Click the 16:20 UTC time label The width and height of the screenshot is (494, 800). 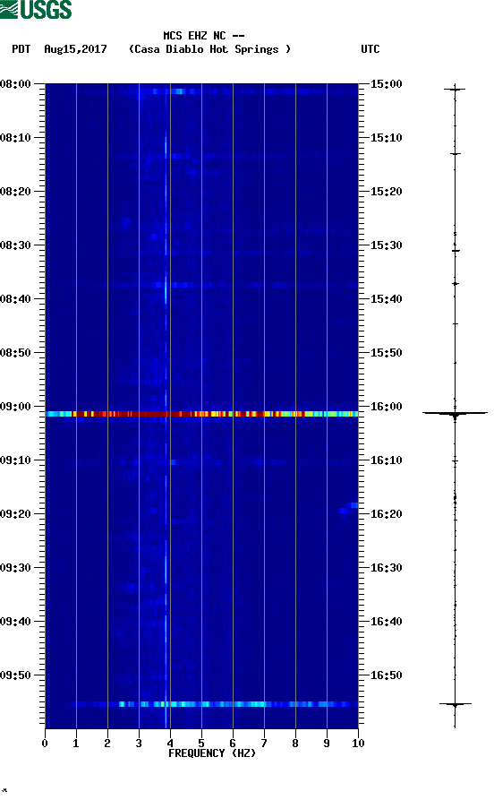pos(386,514)
